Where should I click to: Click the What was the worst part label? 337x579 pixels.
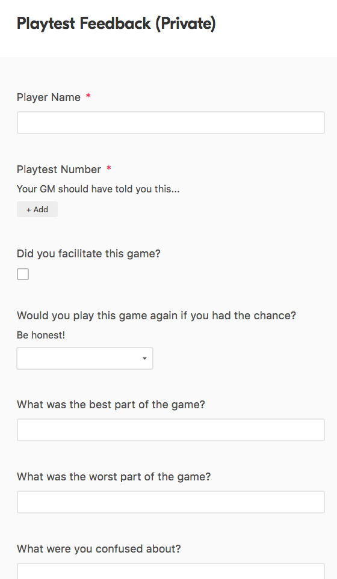[x=114, y=477]
